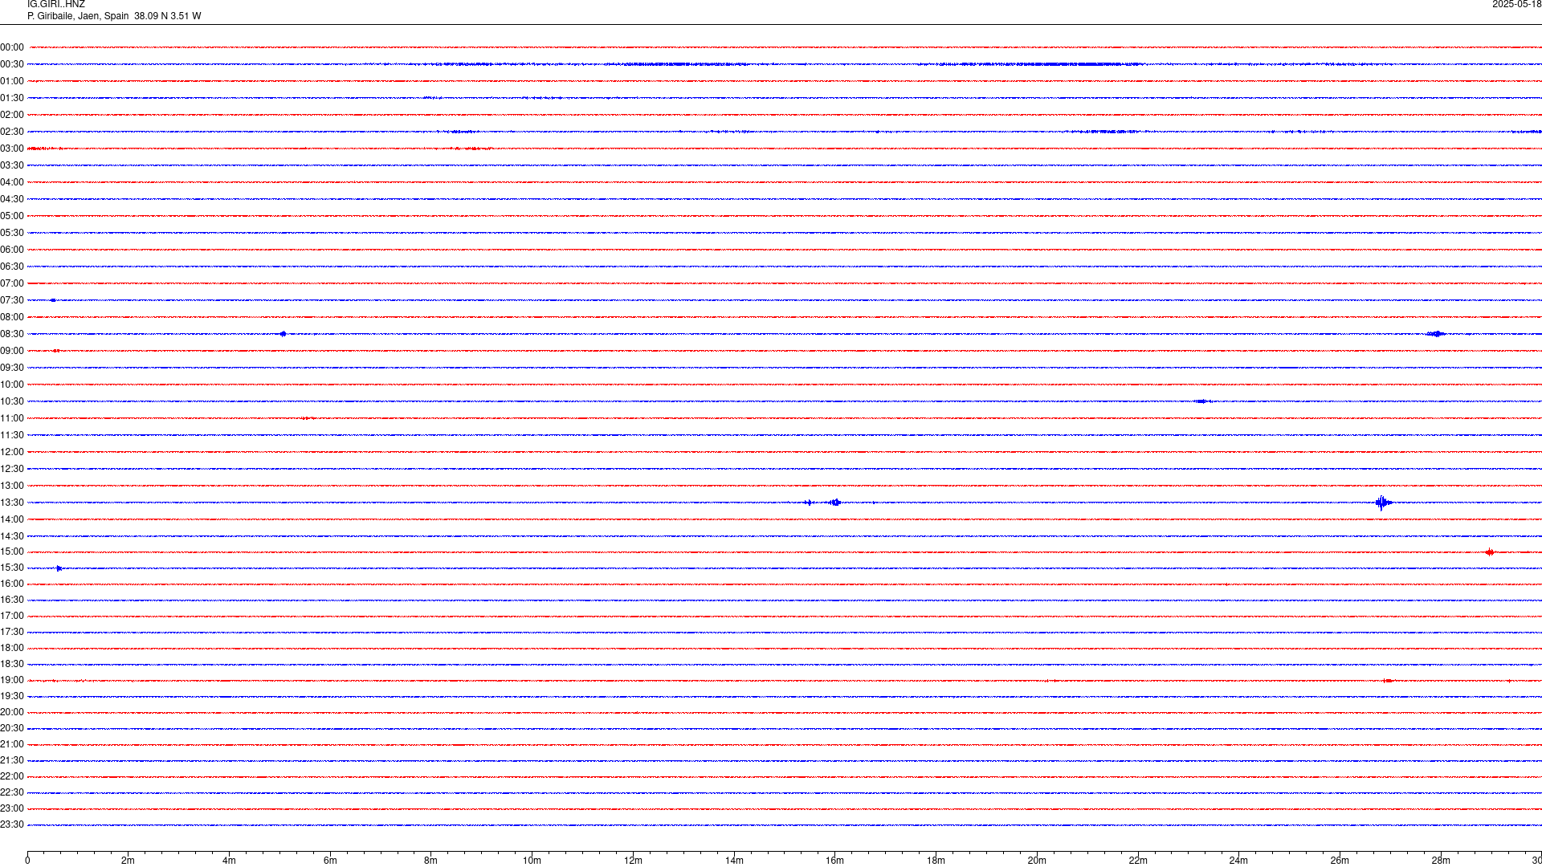Click the blue burst near 16m on 13:30 trace
Viewport: 1542px width, 867px height.
coord(835,503)
